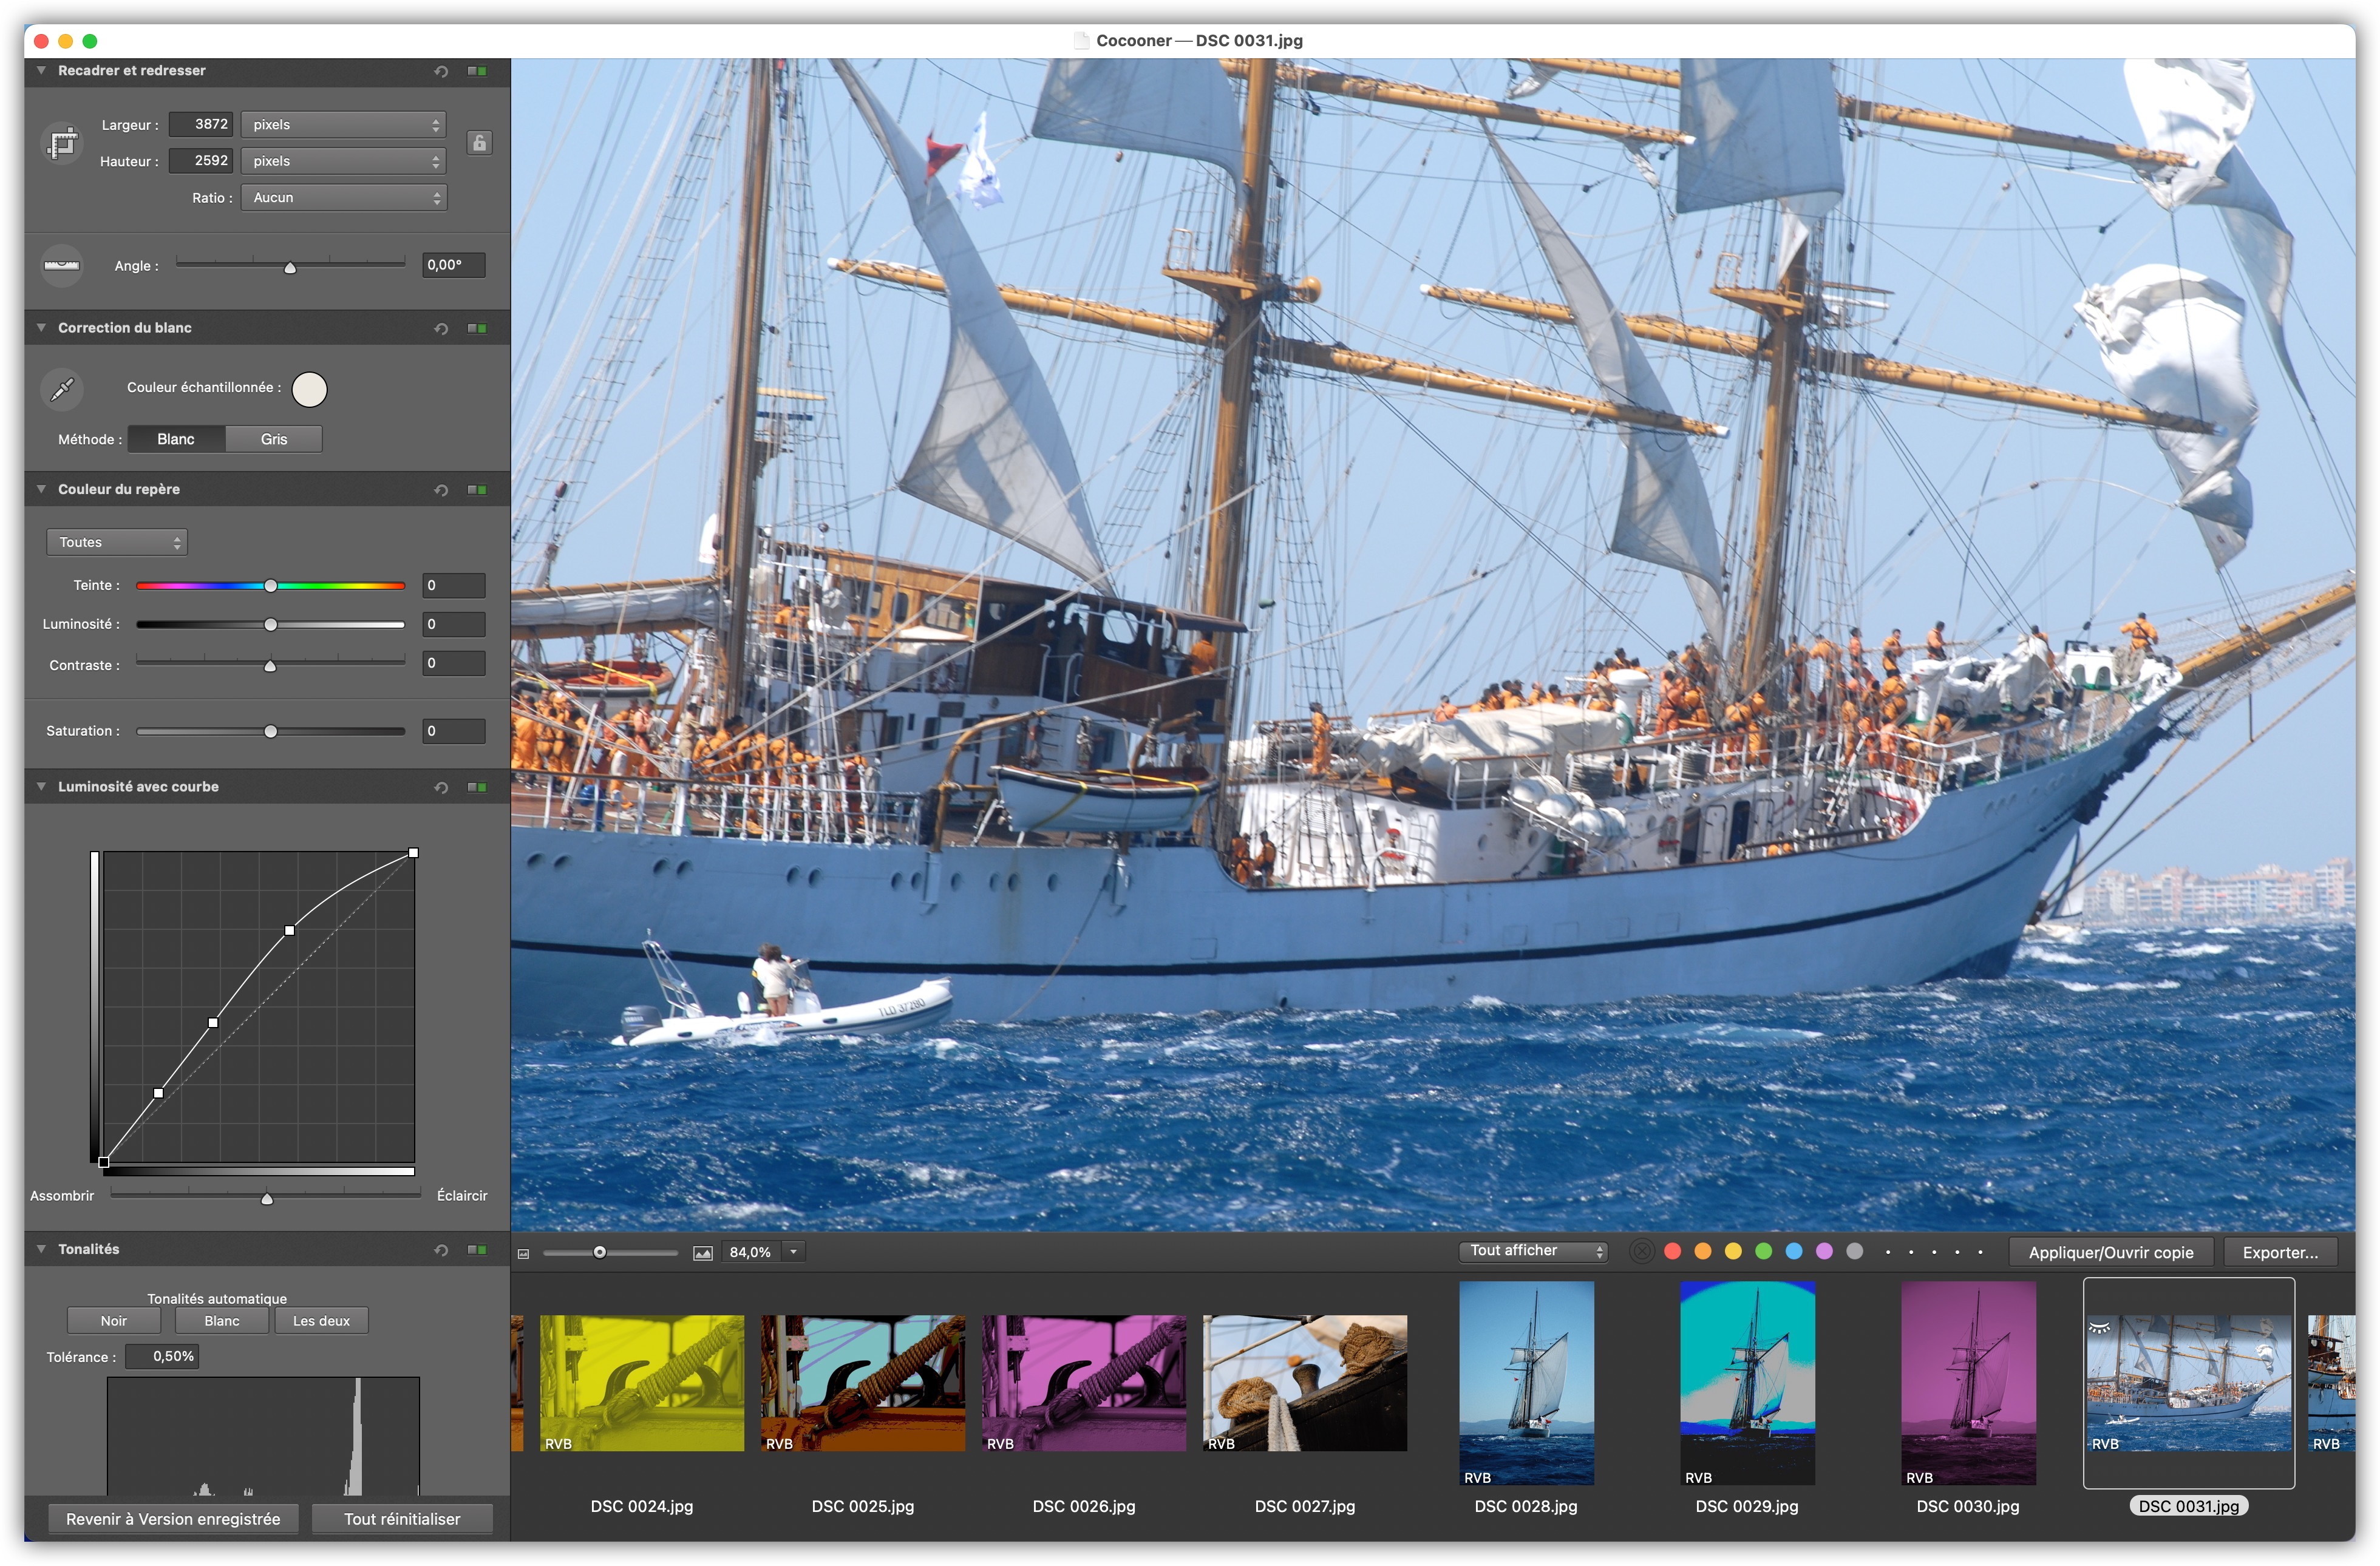Image resolution: width=2380 pixels, height=1566 pixels.
Task: Apply the yellow color label
Action: pos(1733,1252)
